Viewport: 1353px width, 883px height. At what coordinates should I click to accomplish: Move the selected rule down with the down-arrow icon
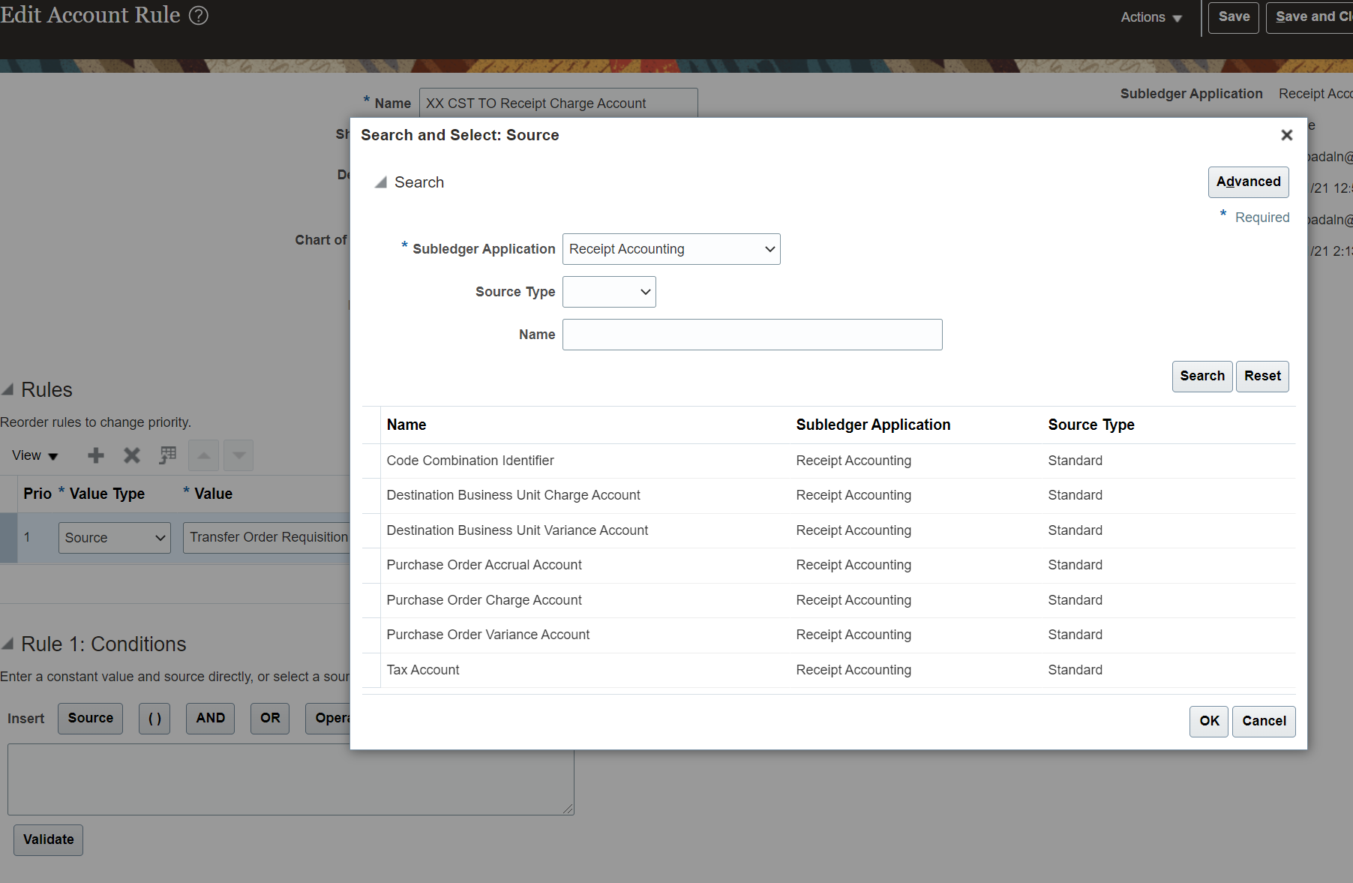238,455
